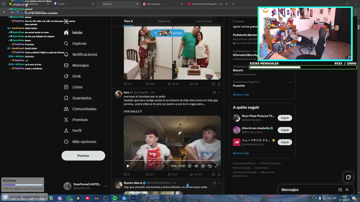Screen dimensions: 360x202
Task: Repost the photo post with 482 reposts
Action: point(150,84)
